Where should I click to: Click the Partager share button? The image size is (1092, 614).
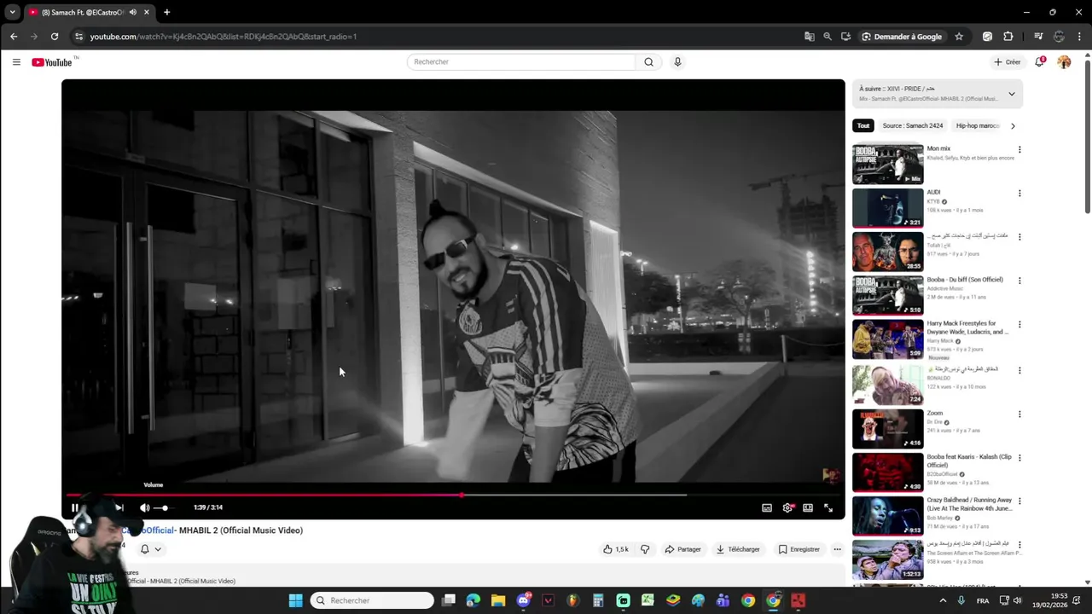[x=682, y=549]
